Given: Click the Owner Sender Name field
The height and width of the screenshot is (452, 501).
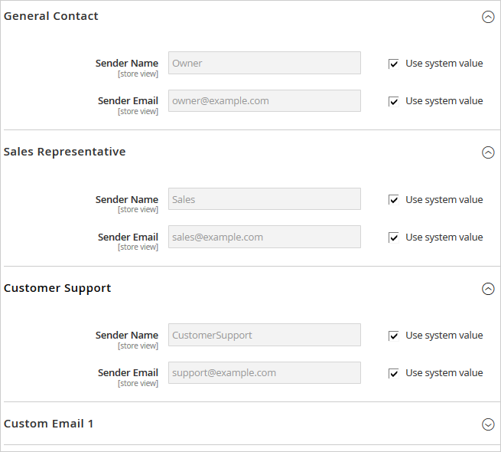Looking at the screenshot, I should click(264, 63).
